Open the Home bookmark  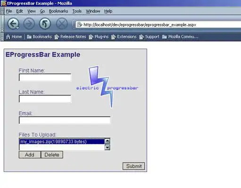[14, 37]
